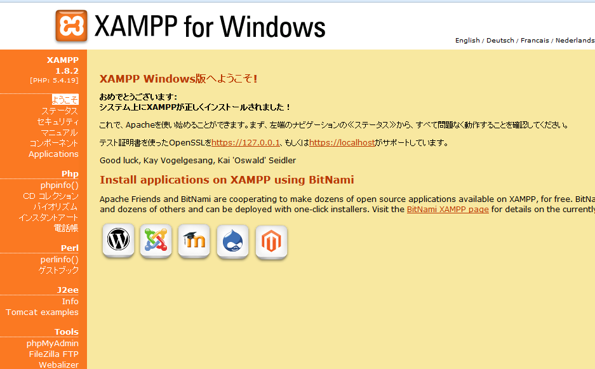
Task: Open phpinfo() in the sidebar
Action: [60, 185]
